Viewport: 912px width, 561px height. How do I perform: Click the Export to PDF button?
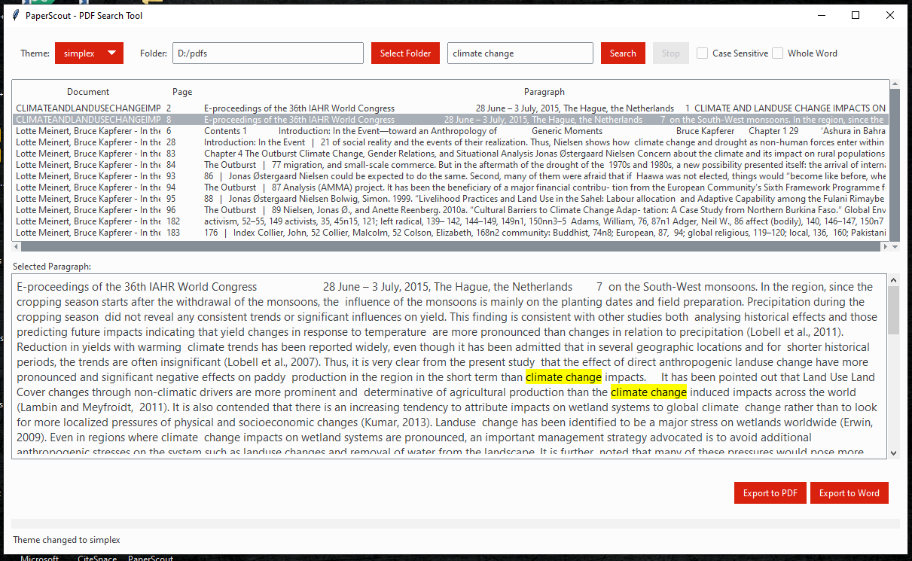[770, 493]
